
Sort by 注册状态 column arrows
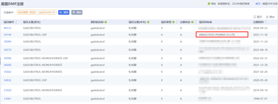(196, 22)
